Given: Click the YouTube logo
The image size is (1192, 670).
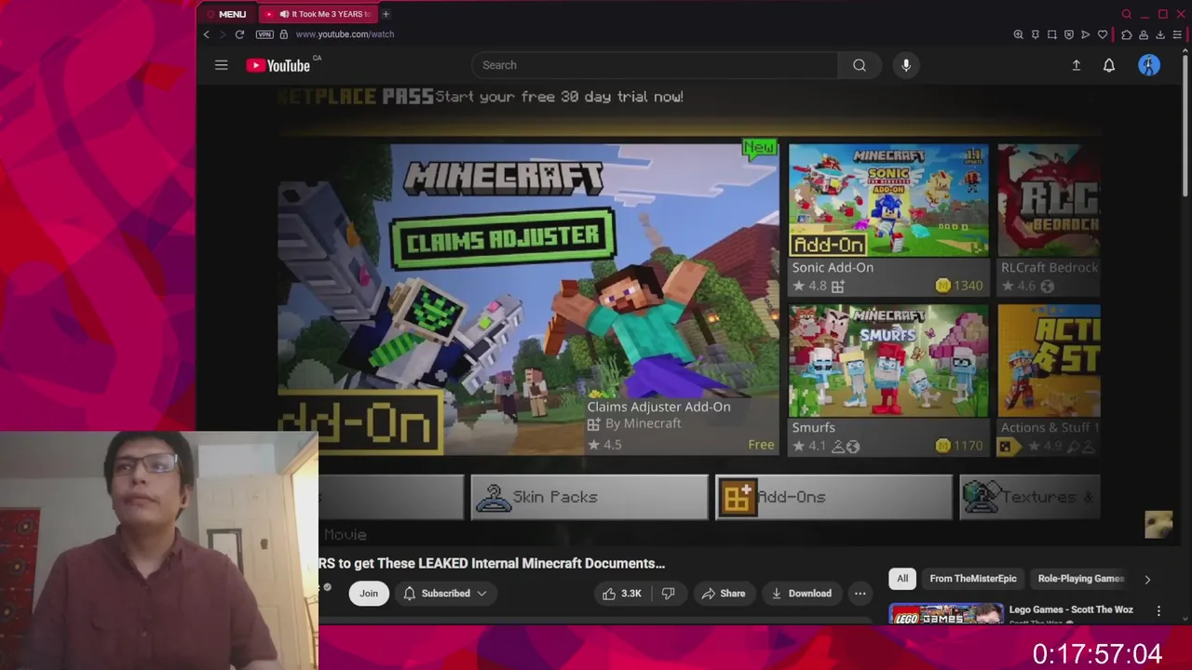Looking at the screenshot, I should point(278,65).
